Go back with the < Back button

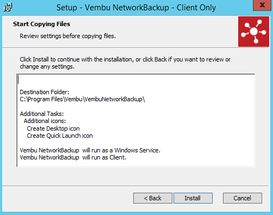(153, 198)
